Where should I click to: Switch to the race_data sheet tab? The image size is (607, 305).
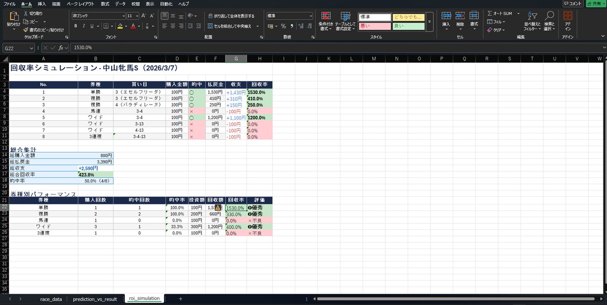coord(51,299)
